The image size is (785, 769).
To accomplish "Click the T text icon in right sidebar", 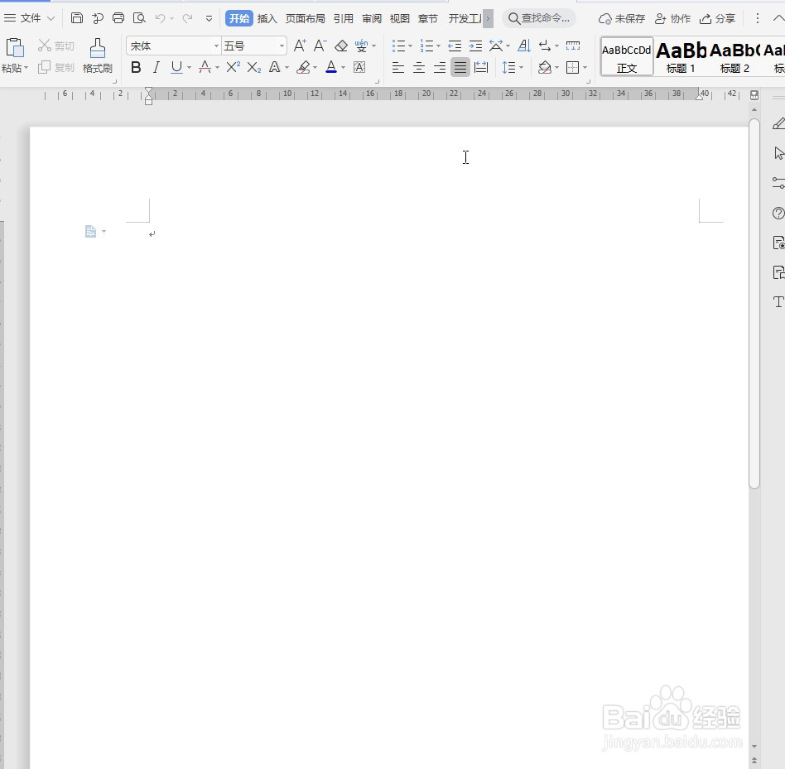I will tap(778, 301).
